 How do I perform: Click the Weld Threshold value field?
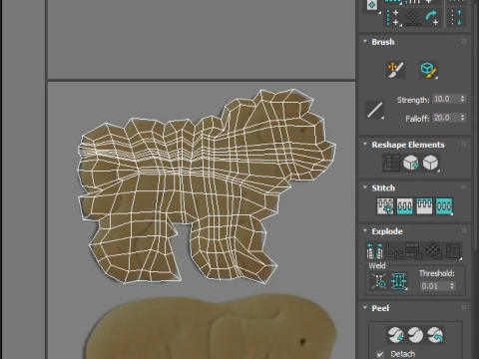[434, 286]
